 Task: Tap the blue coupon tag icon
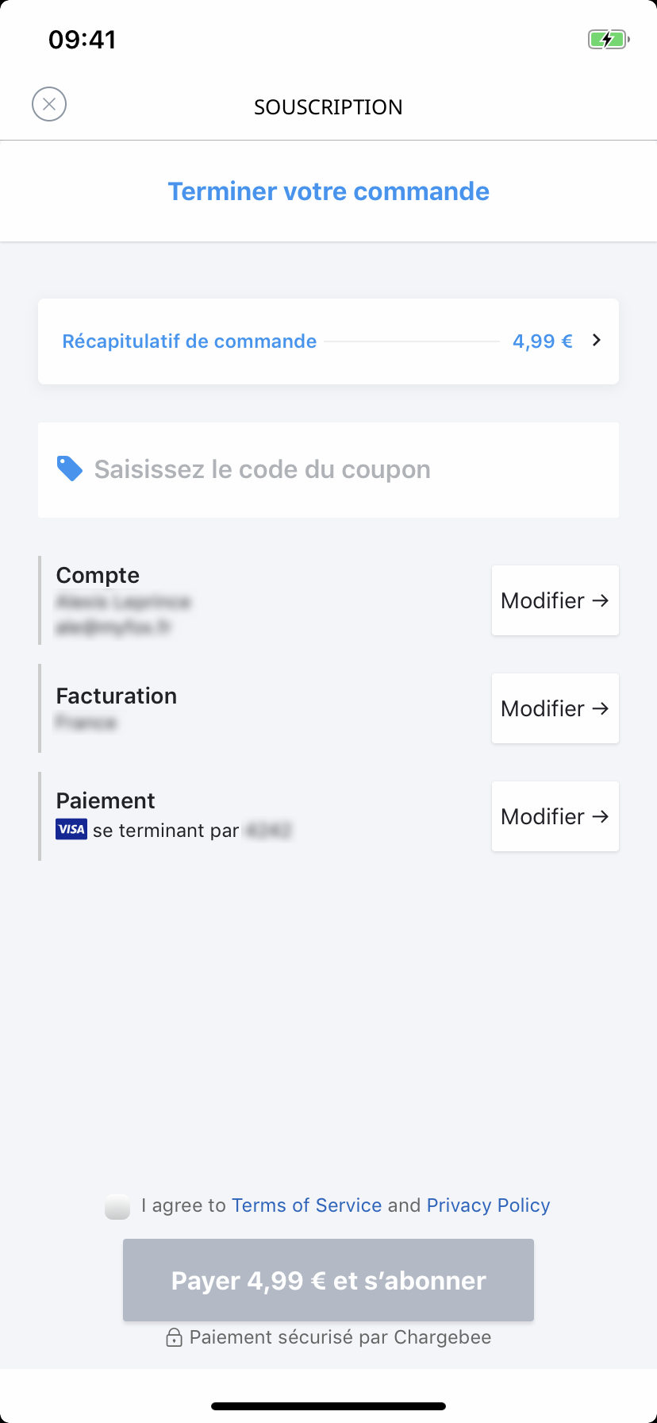point(70,469)
